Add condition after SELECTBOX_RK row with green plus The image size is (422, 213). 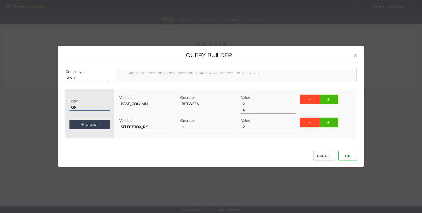pyautogui.click(x=328, y=122)
